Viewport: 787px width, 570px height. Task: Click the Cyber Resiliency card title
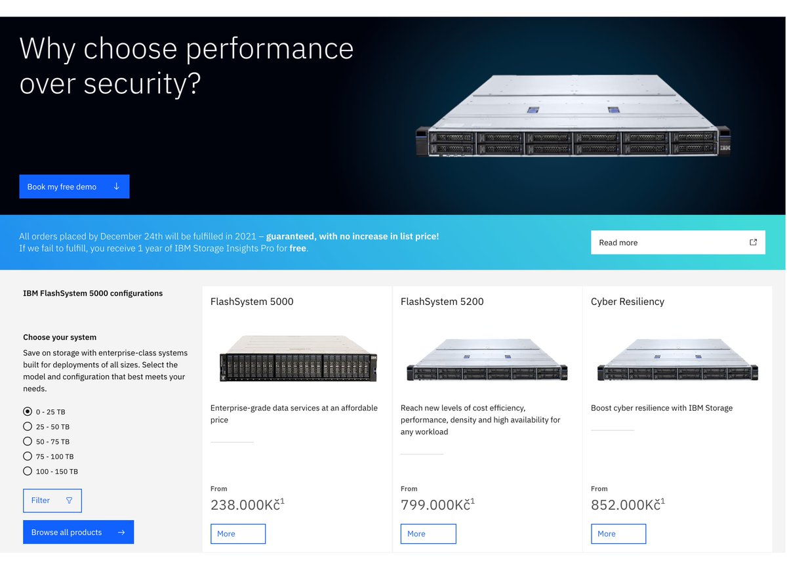click(628, 302)
